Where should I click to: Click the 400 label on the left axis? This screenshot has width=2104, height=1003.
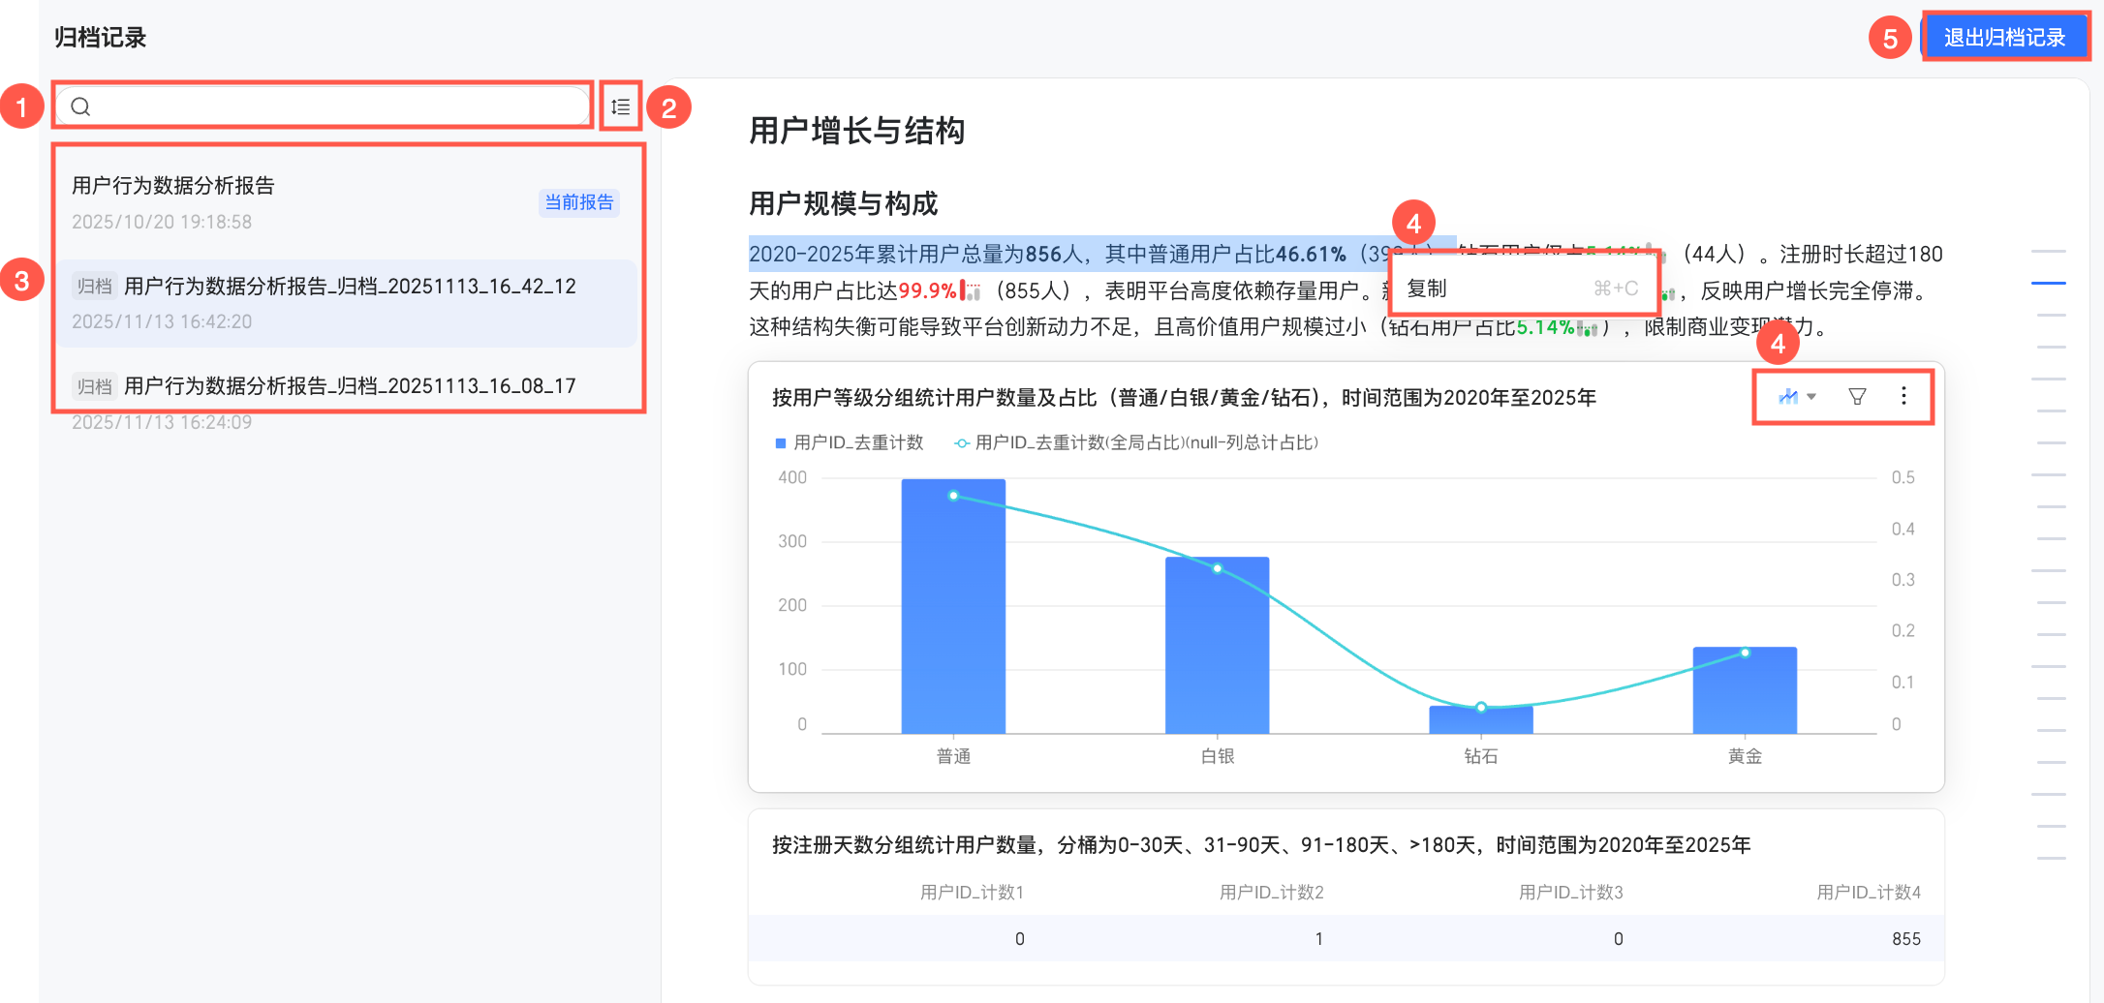tap(792, 477)
